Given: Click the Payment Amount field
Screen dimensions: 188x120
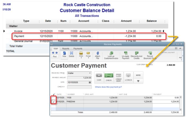Looking at the screenshot, I should pyautogui.click(x=79, y=78).
